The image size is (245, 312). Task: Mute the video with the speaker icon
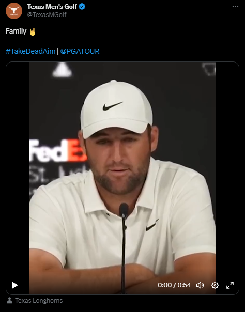point(200,285)
